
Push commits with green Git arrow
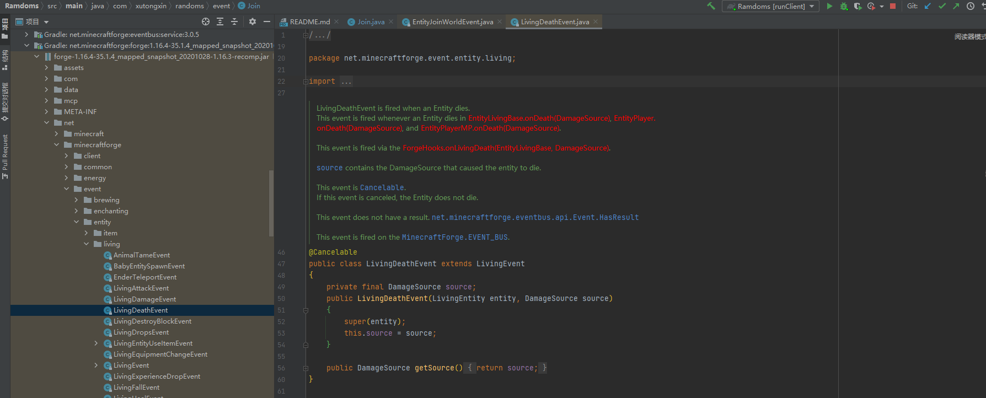(956, 6)
